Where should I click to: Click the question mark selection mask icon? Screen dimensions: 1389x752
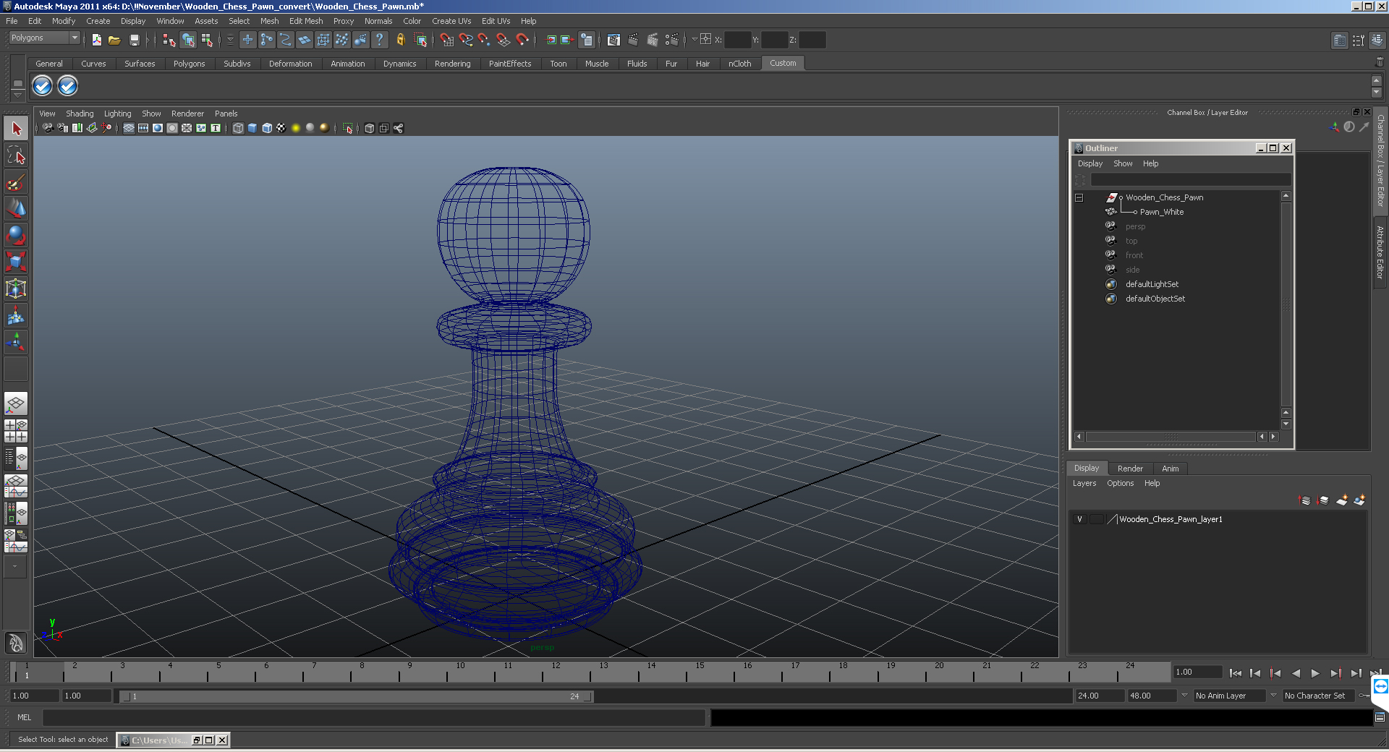tap(379, 40)
